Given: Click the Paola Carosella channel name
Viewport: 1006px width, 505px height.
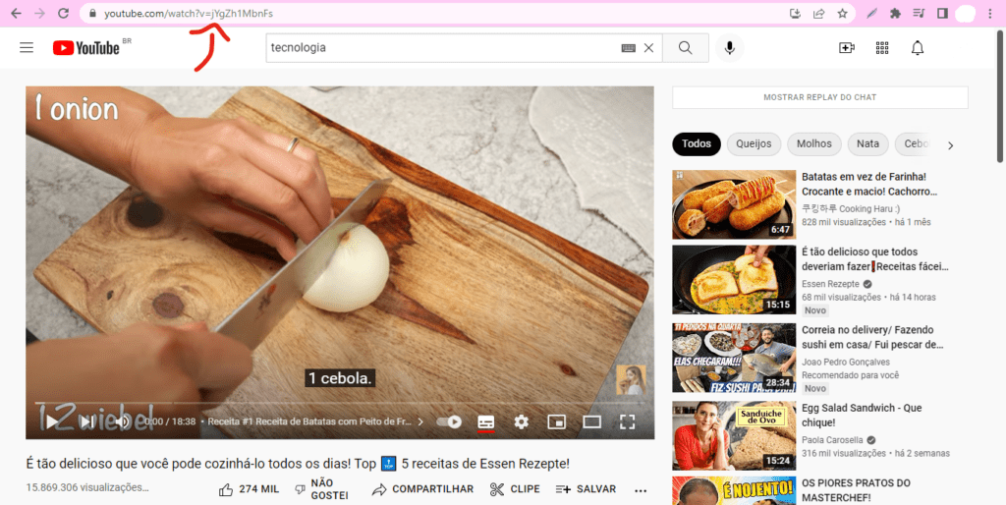Looking at the screenshot, I should pyautogui.click(x=832, y=440).
